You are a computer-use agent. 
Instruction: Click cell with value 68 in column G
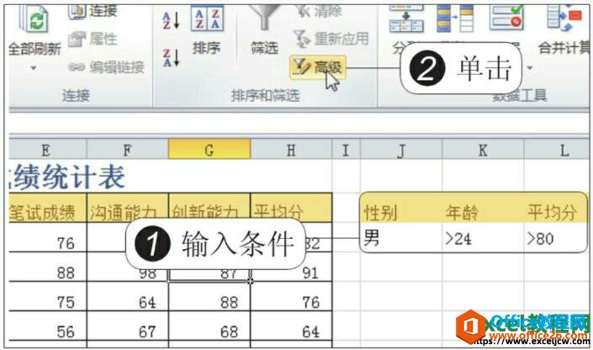tap(209, 326)
